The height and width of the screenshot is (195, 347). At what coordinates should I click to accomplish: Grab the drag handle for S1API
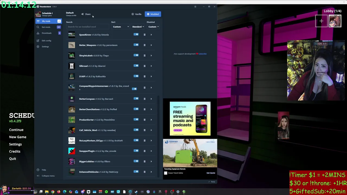(x=144, y=76)
